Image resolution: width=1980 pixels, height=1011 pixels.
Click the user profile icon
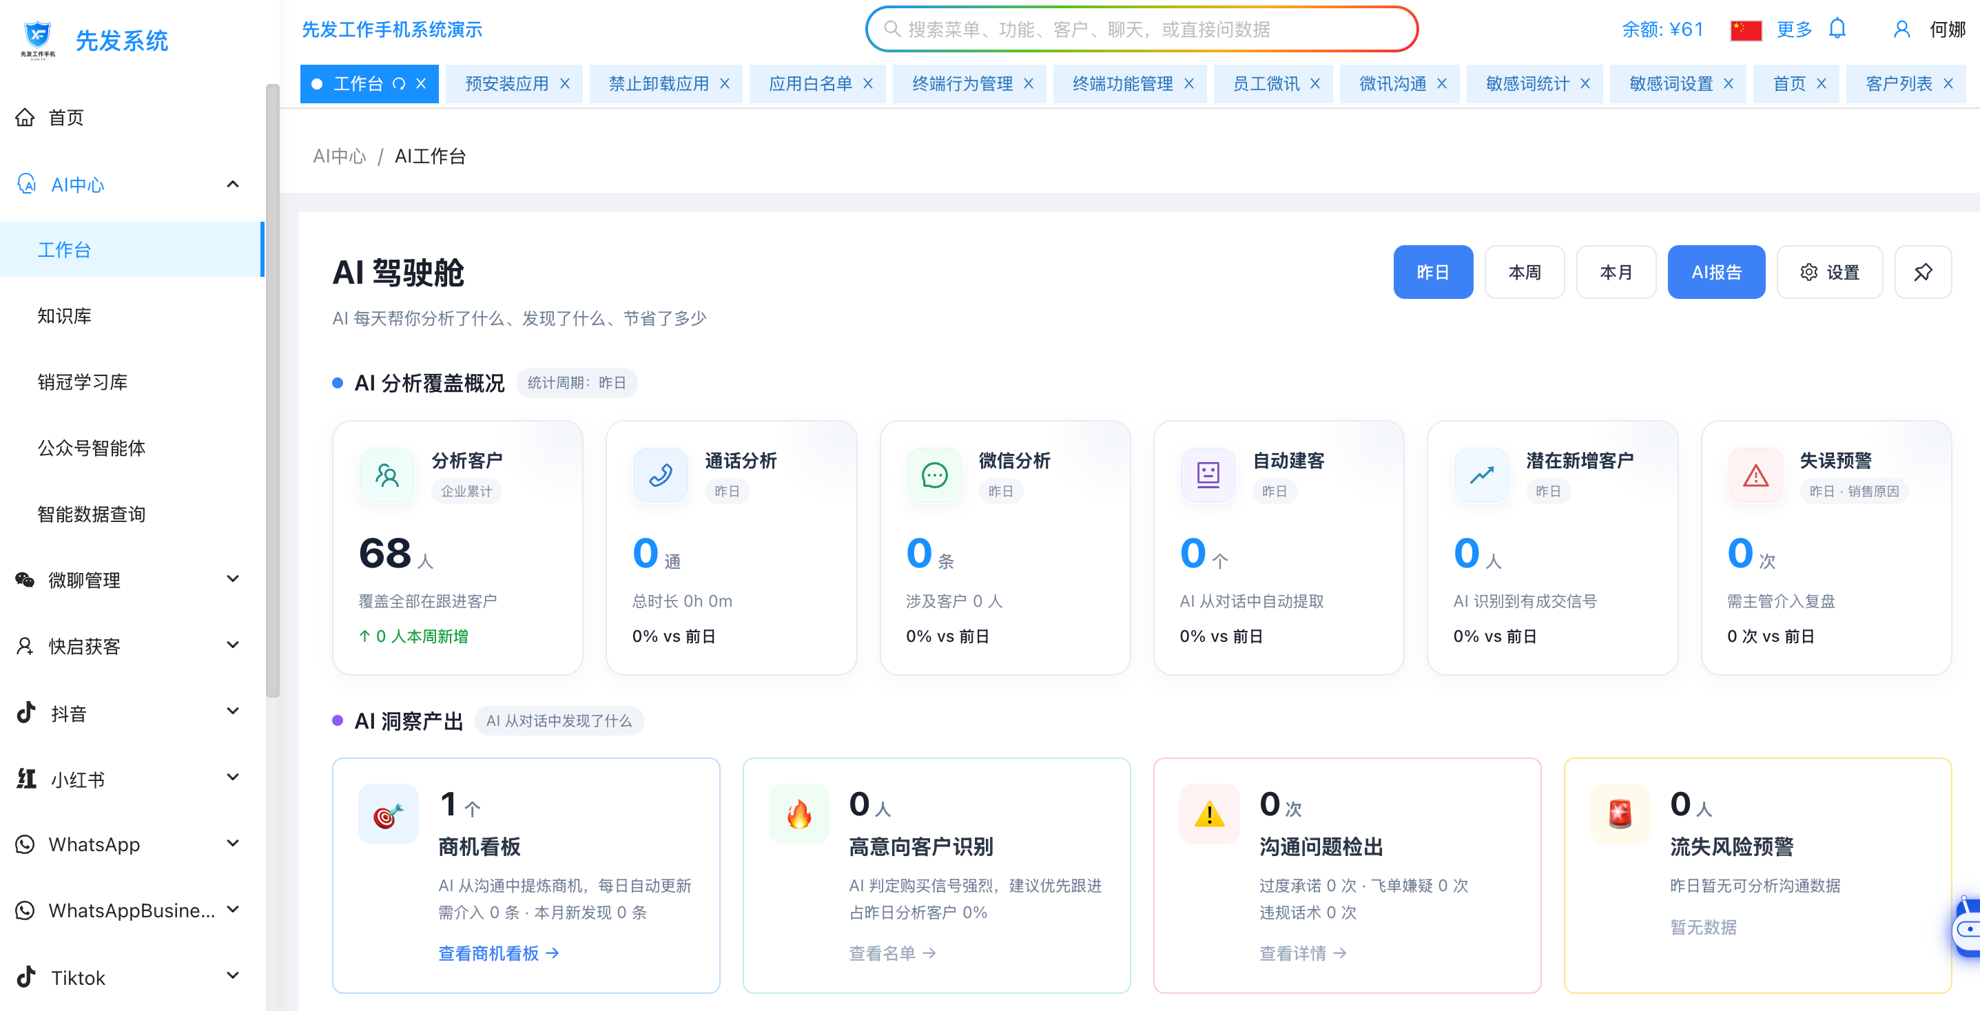[x=1901, y=29]
